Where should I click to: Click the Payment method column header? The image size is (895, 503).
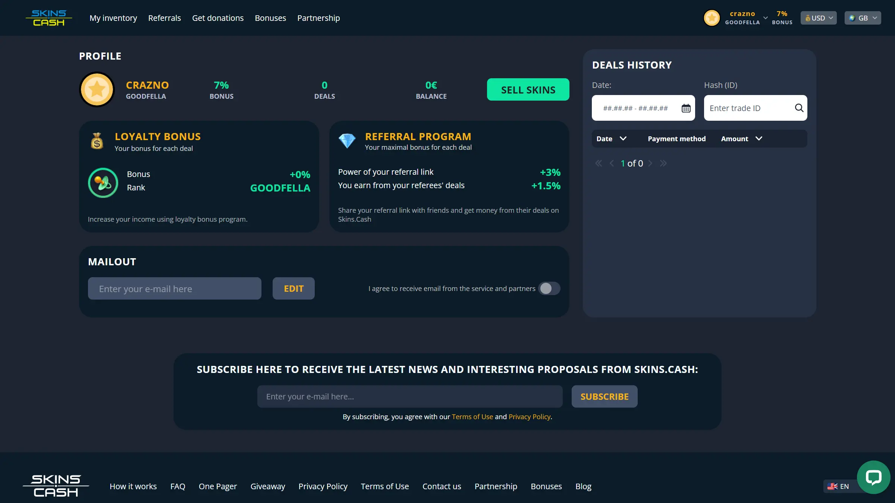click(x=676, y=139)
